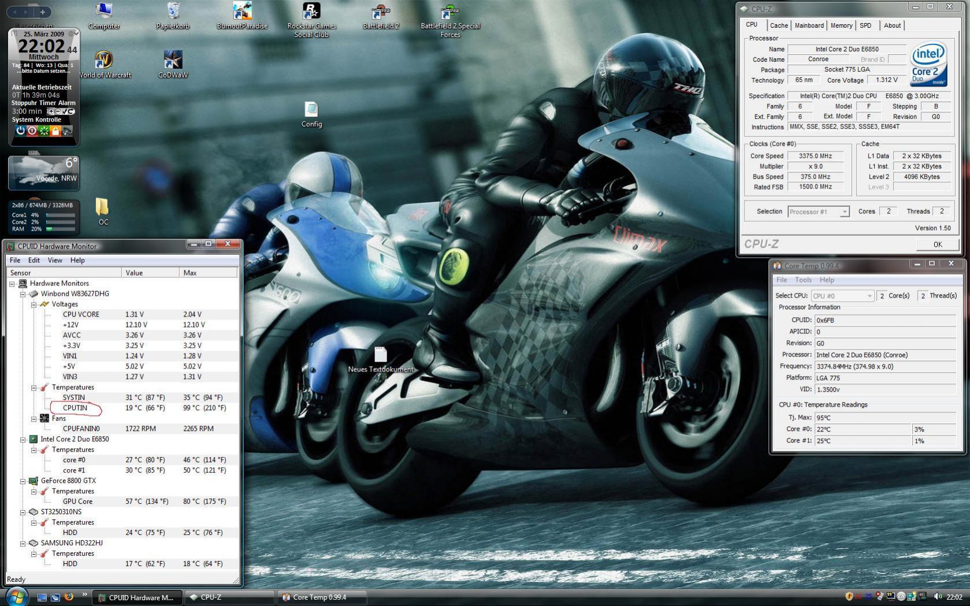Click the Core1 usage bar in the gadget
The image size is (970, 606).
61,215
